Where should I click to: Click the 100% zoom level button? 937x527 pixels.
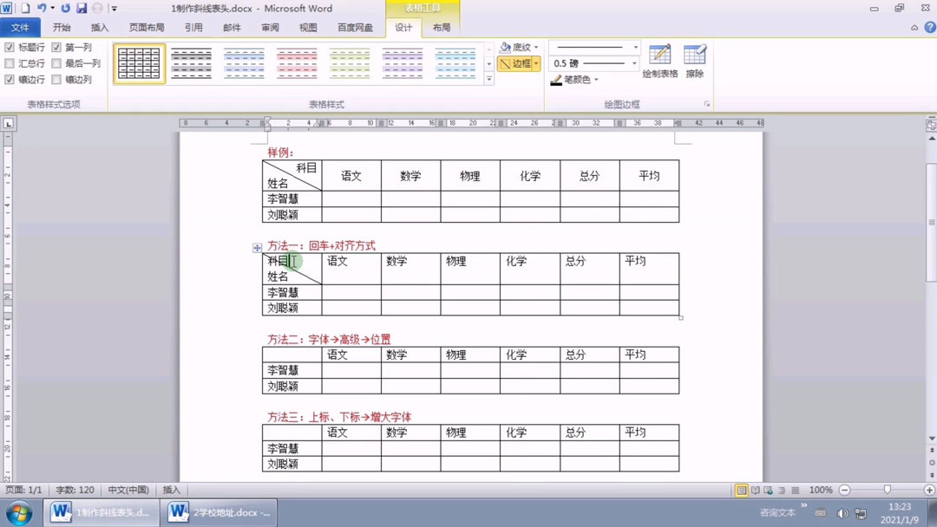821,490
